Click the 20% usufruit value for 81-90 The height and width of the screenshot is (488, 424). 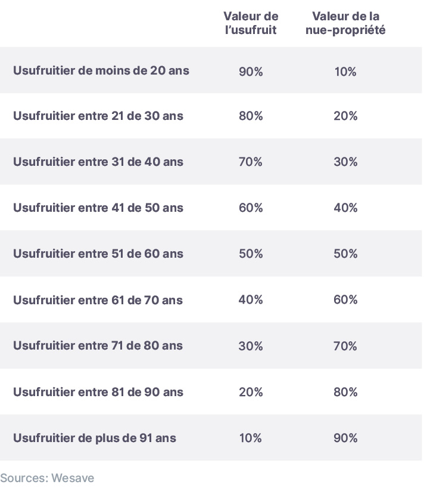coord(251,392)
